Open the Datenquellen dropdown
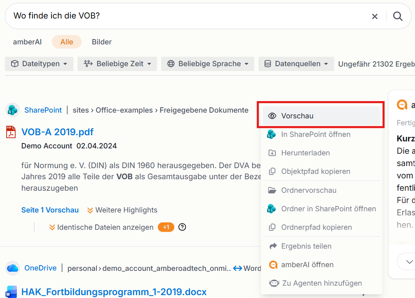Viewport: 415px width, 298px height. tap(296, 64)
